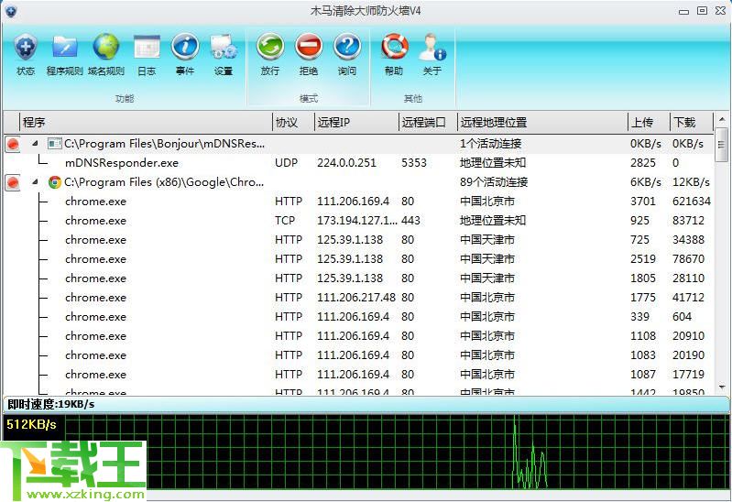This screenshot has height=502, width=732.
Task: Toggle red block button for Bonjour row
Action: [x=13, y=145]
